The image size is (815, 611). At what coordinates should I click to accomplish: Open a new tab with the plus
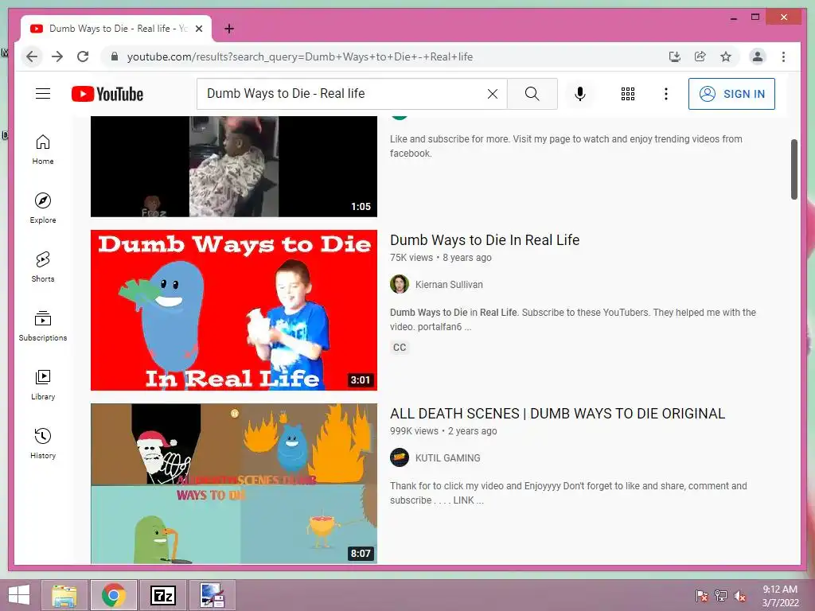229,29
